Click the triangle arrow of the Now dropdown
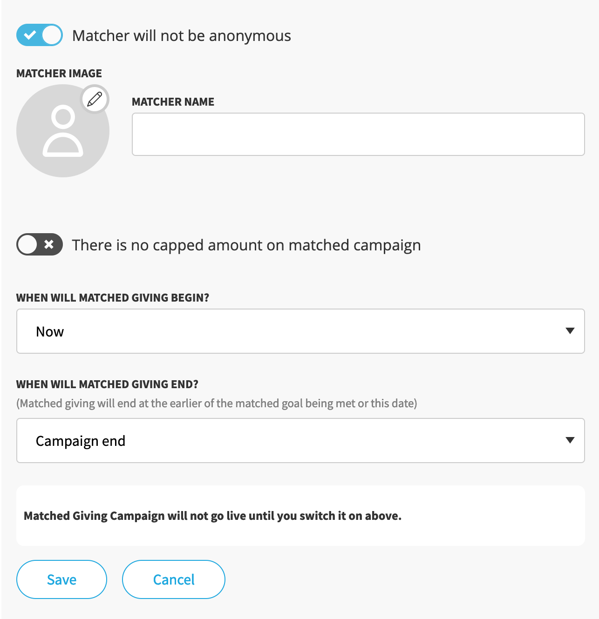Viewport: 599px width, 619px height. pos(570,331)
